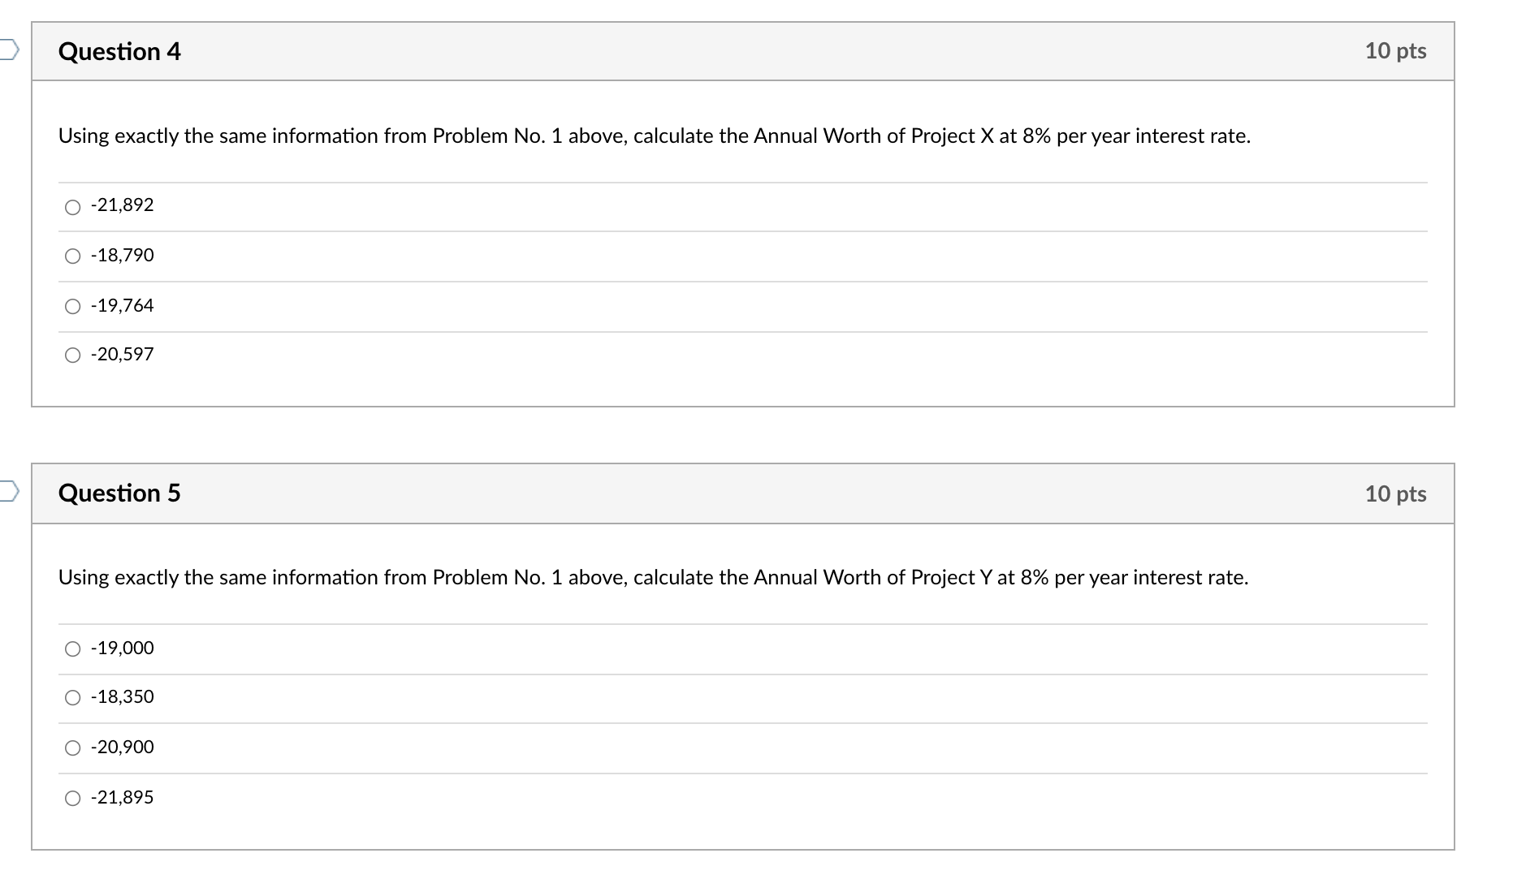The height and width of the screenshot is (892, 1513).
Task: Click the -19,000 answer label text
Action: pos(123,648)
